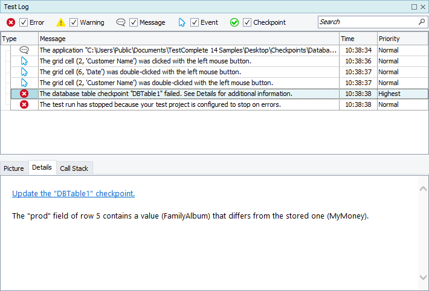Click the red Error filter icon

coord(11,22)
